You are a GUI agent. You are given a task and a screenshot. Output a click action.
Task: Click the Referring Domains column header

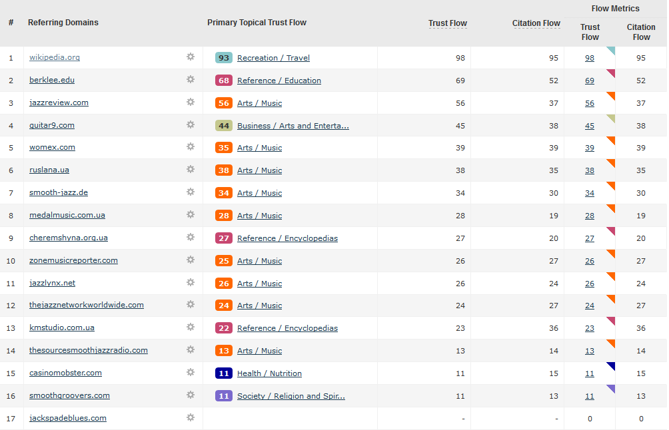(63, 23)
